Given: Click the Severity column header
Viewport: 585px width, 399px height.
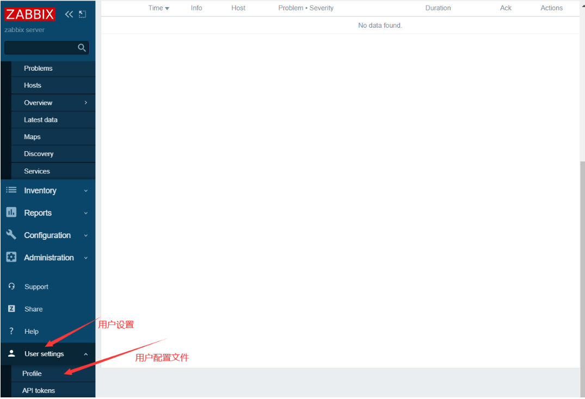Looking at the screenshot, I should tap(322, 8).
